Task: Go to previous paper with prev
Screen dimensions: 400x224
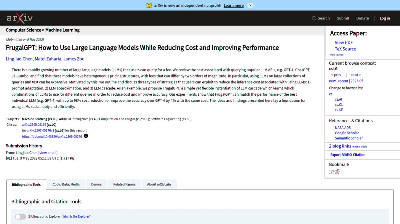Action: (x=336, y=75)
